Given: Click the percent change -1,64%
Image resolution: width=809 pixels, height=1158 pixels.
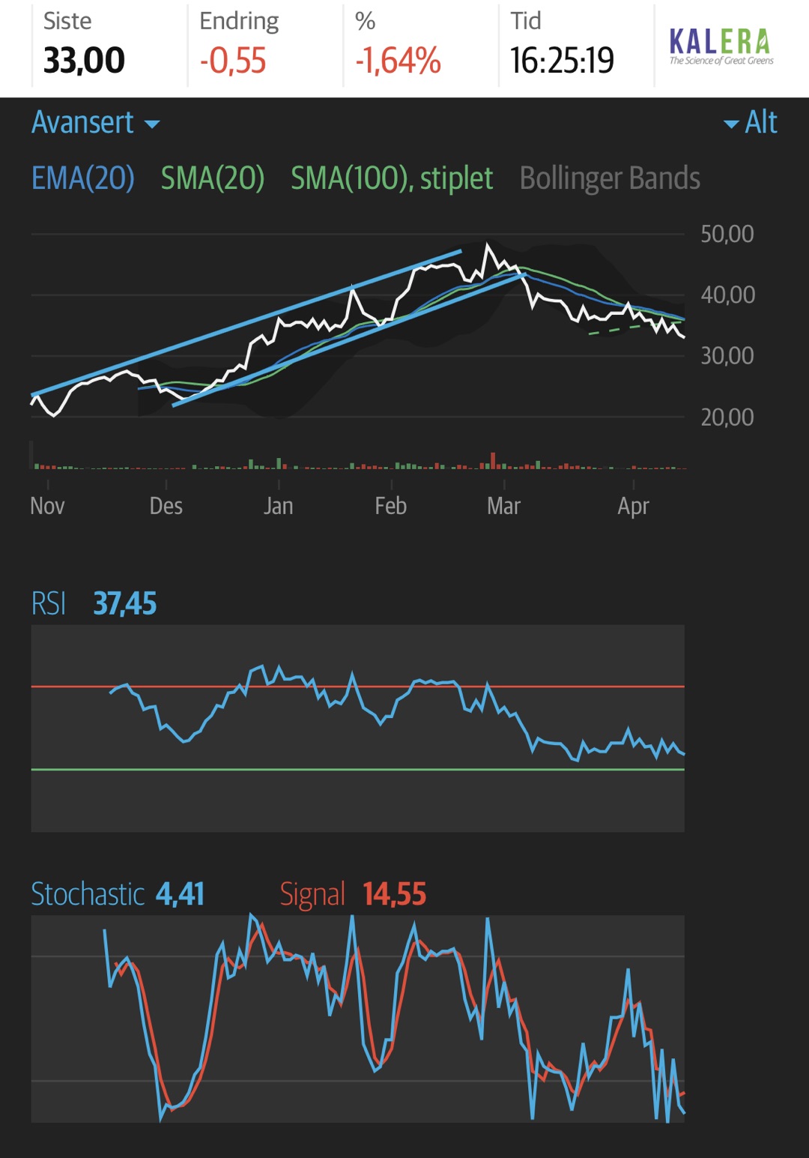Looking at the screenshot, I should (x=398, y=61).
